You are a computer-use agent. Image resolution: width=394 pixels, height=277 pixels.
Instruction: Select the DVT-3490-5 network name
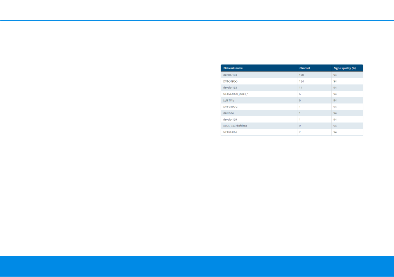click(x=230, y=82)
